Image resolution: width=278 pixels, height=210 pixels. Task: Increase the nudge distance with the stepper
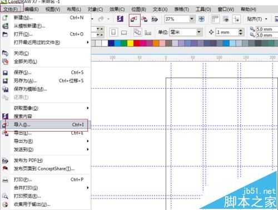tap(240, 31)
